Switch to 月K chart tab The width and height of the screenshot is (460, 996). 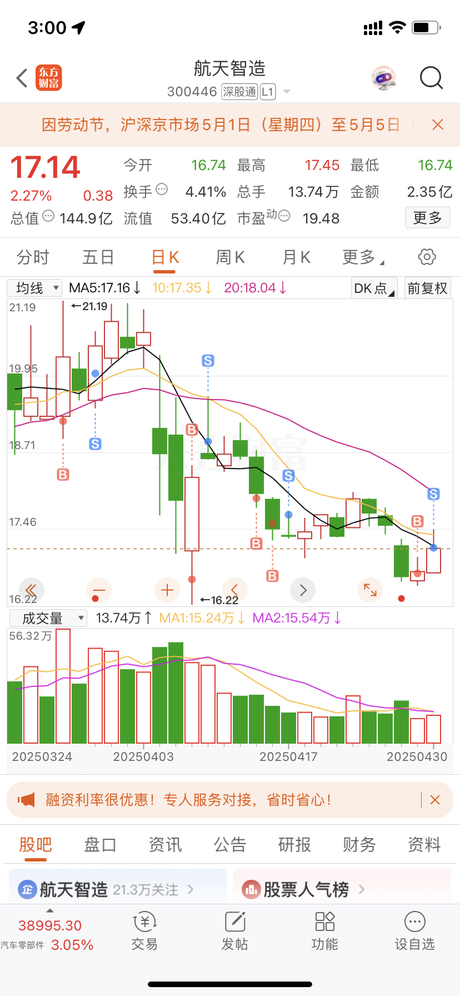(x=296, y=257)
